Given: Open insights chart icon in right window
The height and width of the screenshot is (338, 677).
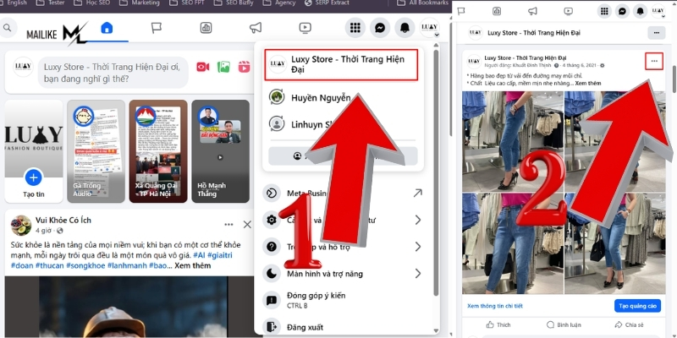Looking at the screenshot, I should click(497, 11).
